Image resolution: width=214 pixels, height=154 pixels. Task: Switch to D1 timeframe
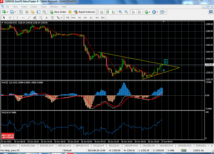coord(91,17)
